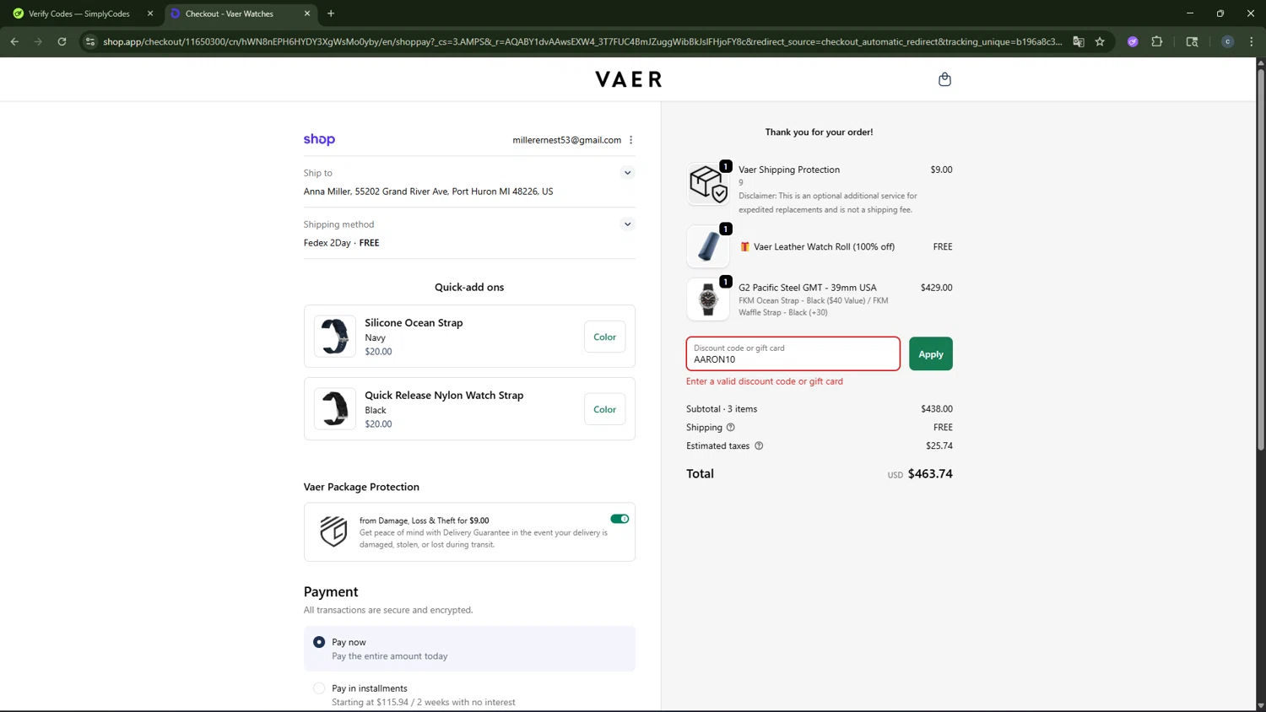Click the Quick-add ons heading
The height and width of the screenshot is (712, 1266).
pos(469,287)
